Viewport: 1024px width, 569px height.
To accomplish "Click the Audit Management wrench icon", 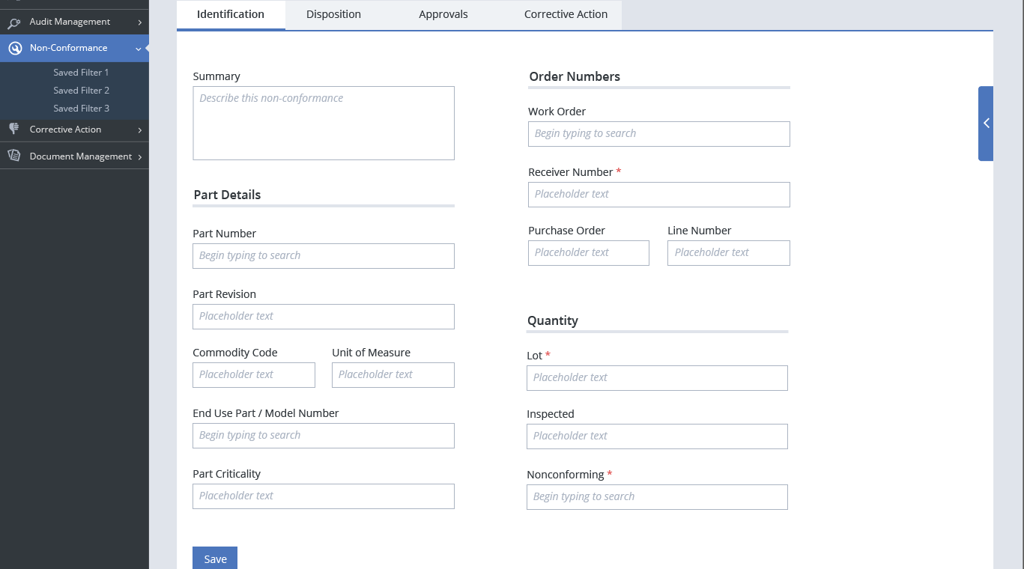I will 14,22.
